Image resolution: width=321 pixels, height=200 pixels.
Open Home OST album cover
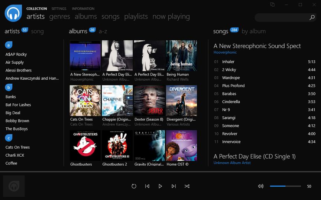(x=181, y=146)
